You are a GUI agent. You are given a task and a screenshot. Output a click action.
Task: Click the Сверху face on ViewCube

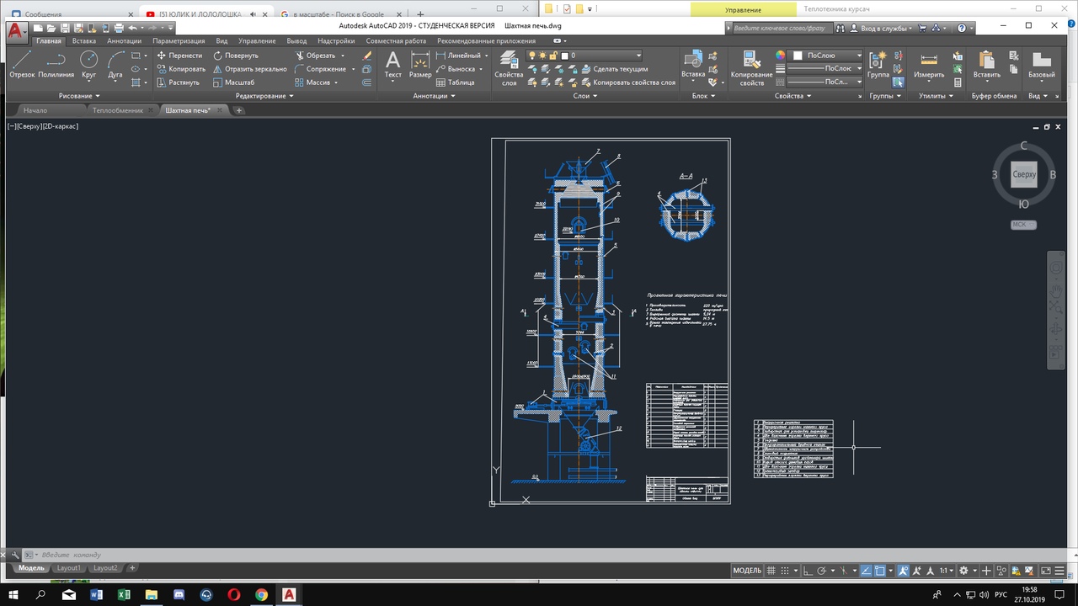point(1024,174)
